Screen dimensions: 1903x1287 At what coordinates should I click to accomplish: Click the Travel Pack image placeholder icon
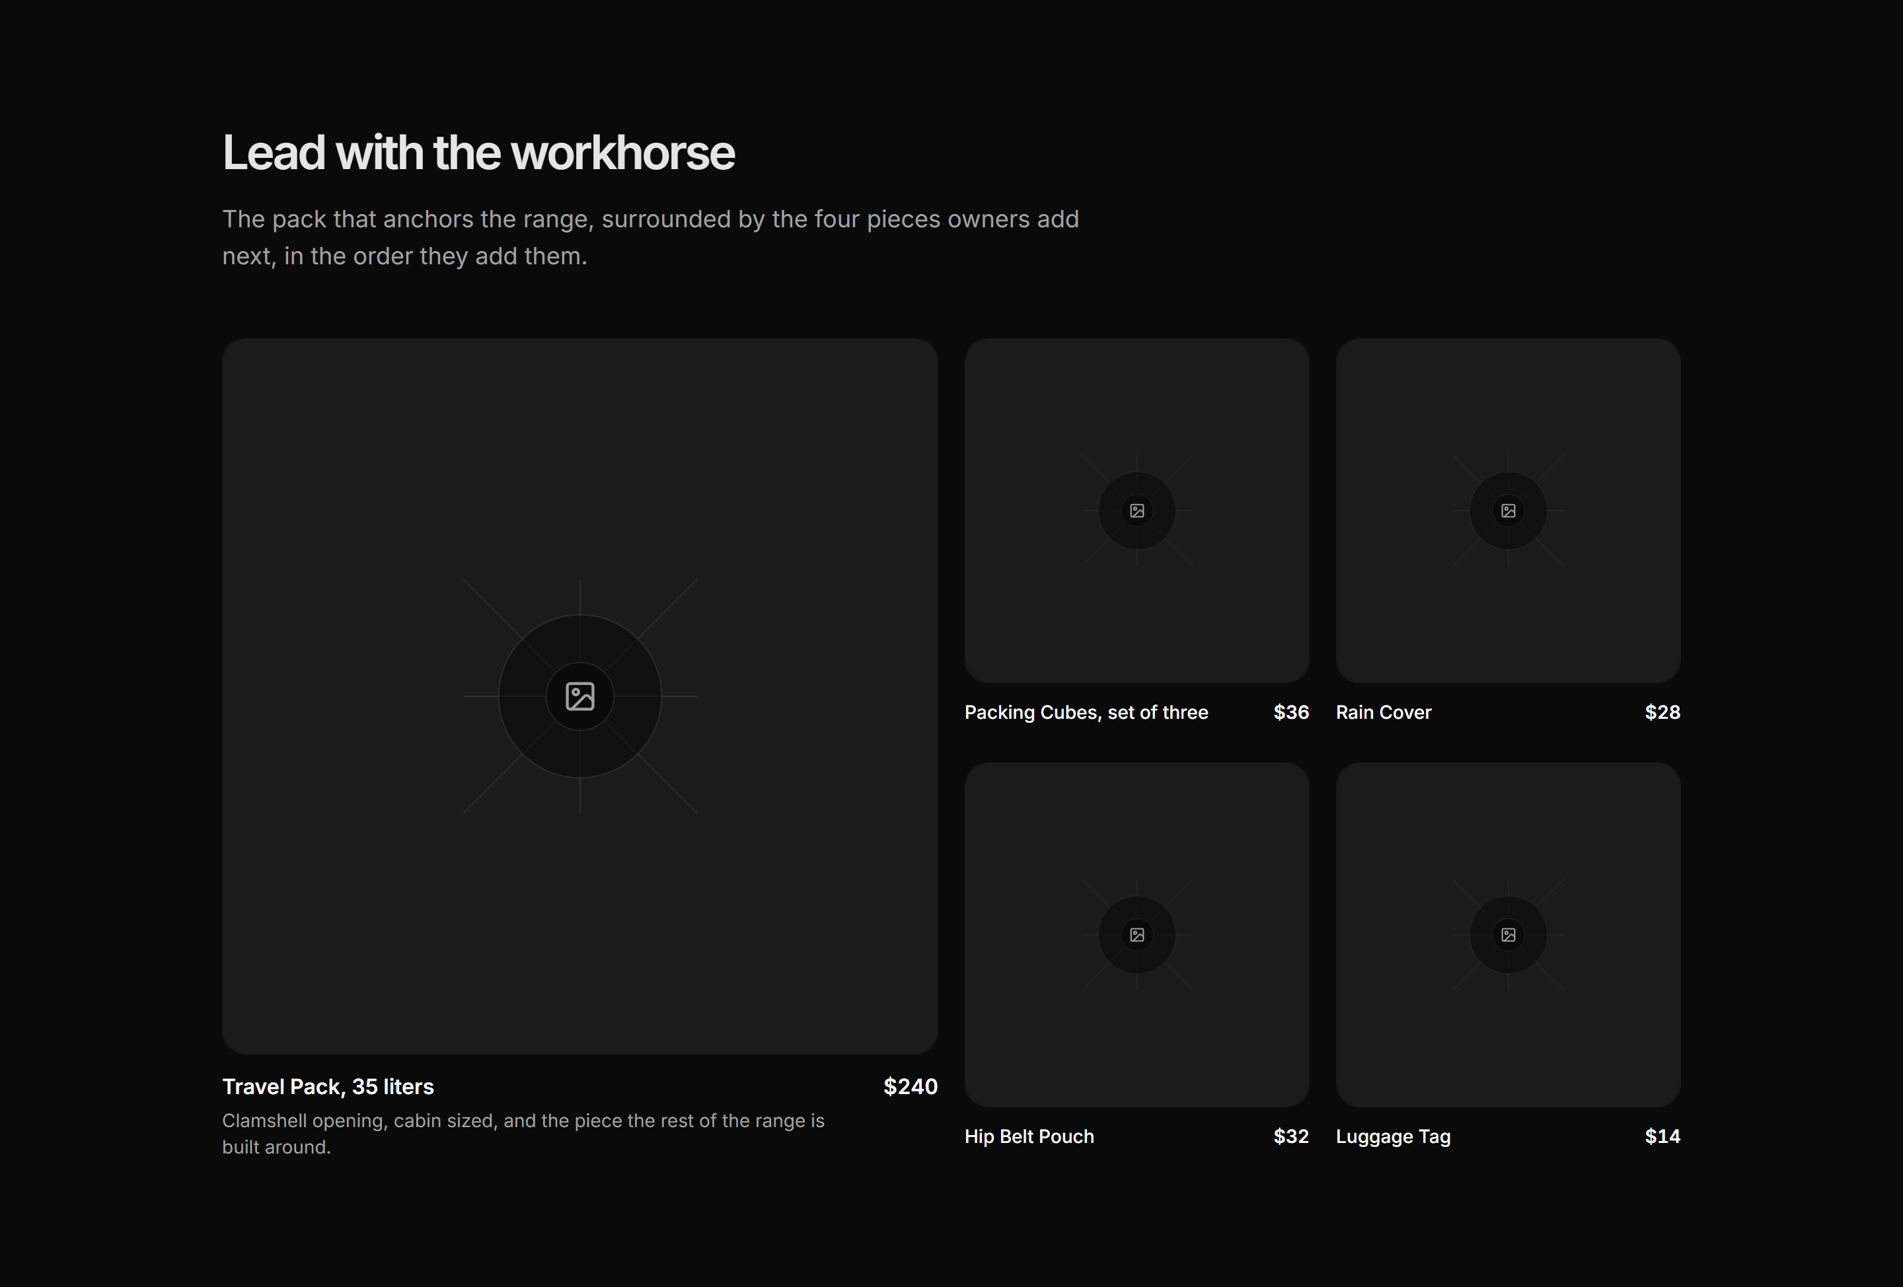click(x=579, y=696)
